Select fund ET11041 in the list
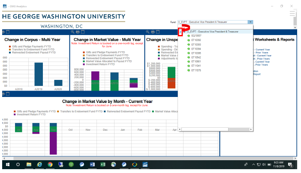 [196, 66]
